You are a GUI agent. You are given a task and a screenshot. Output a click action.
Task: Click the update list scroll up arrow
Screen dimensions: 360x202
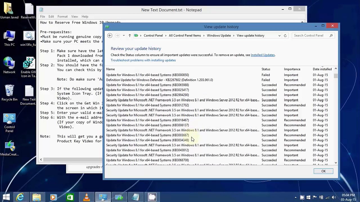pos(336,69)
